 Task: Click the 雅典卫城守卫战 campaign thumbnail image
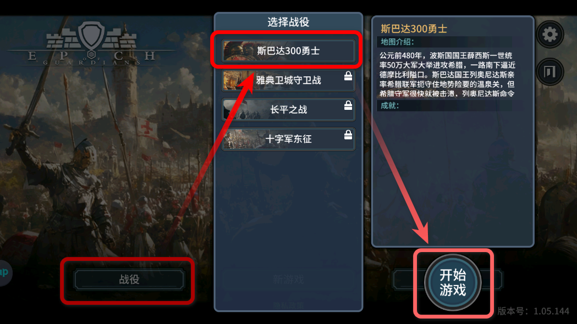238,80
